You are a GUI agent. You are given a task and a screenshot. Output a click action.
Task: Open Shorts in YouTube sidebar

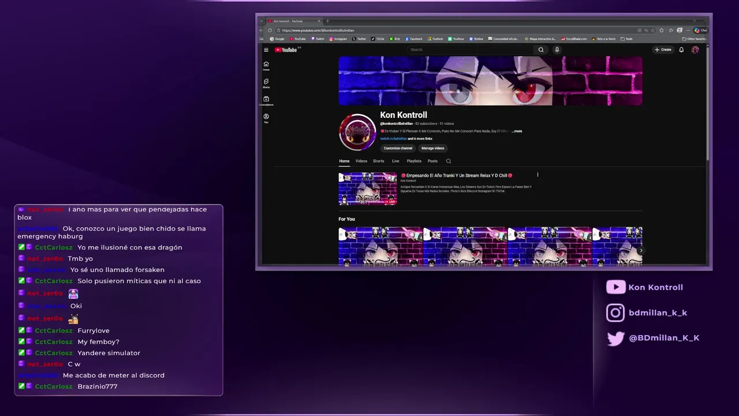click(266, 83)
